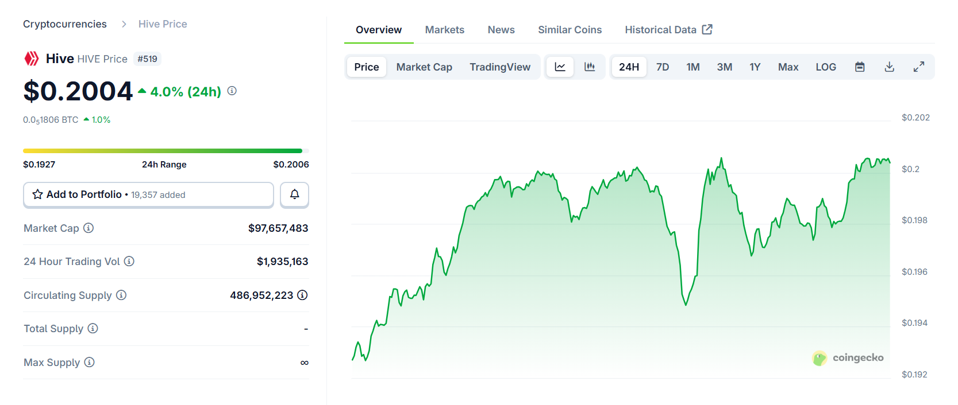958x405 pixels.
Task: Click the price alert bell icon
Action: click(295, 194)
